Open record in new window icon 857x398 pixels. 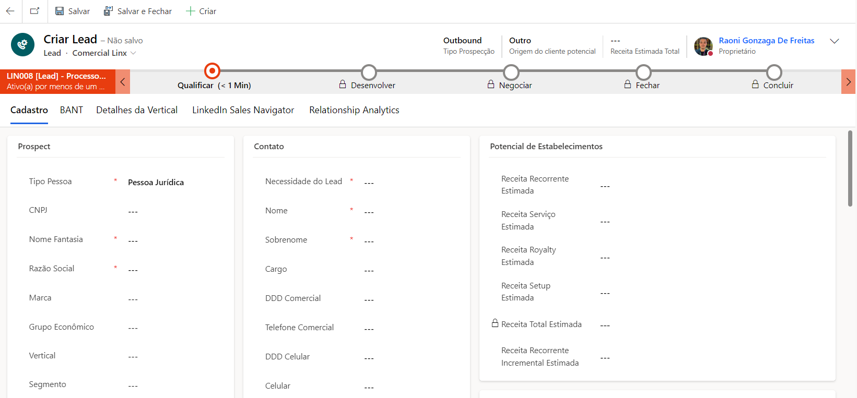[x=34, y=11]
